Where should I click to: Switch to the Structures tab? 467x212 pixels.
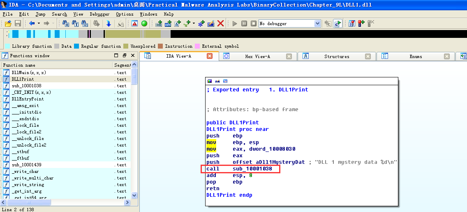coord(337,56)
